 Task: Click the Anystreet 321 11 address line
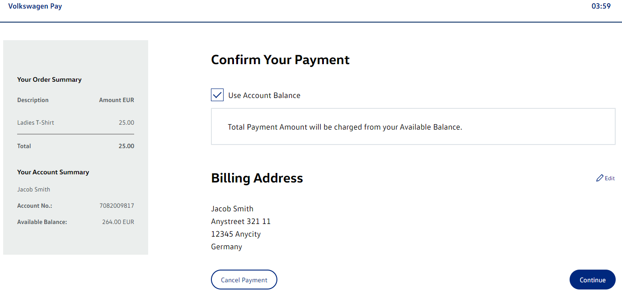tap(241, 221)
